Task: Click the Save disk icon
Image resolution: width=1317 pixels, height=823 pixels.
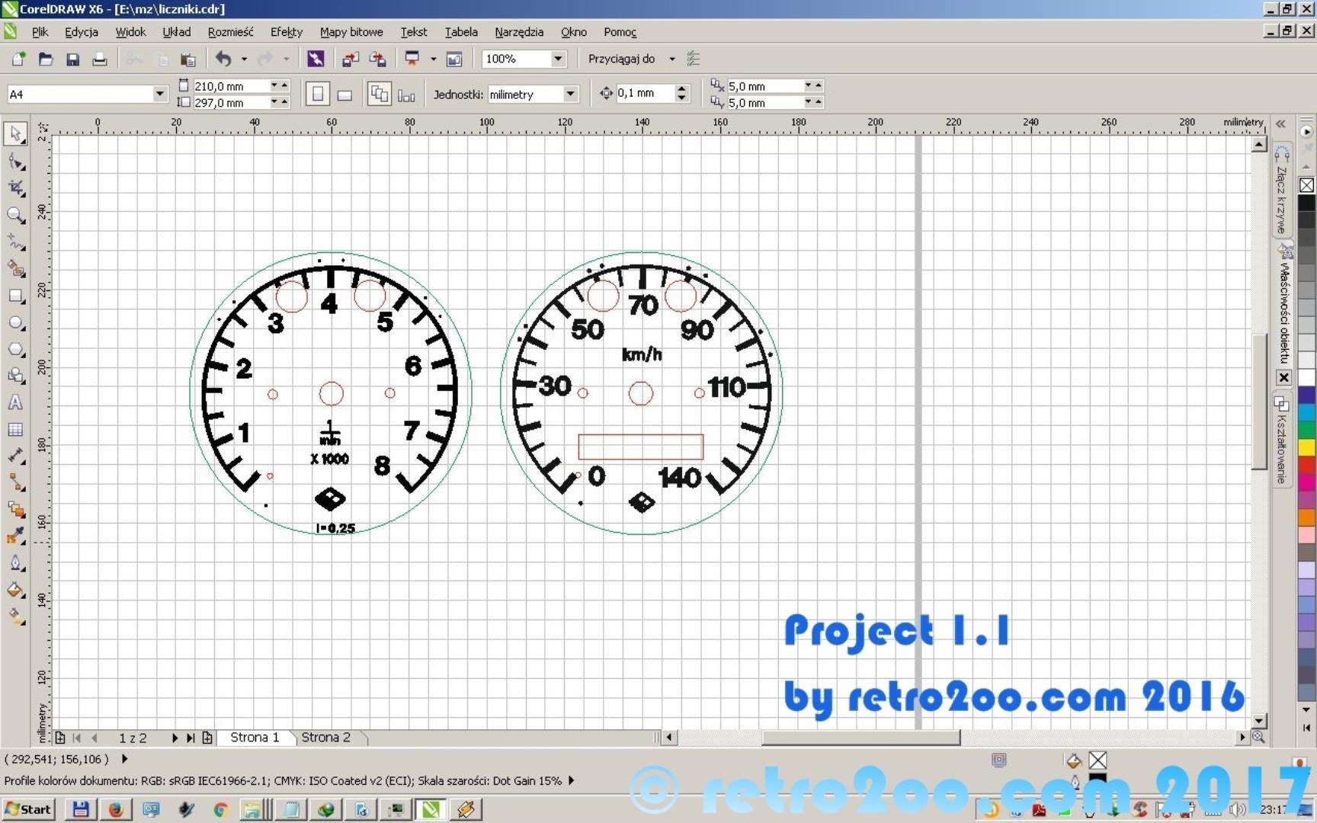Action: pos(72,59)
